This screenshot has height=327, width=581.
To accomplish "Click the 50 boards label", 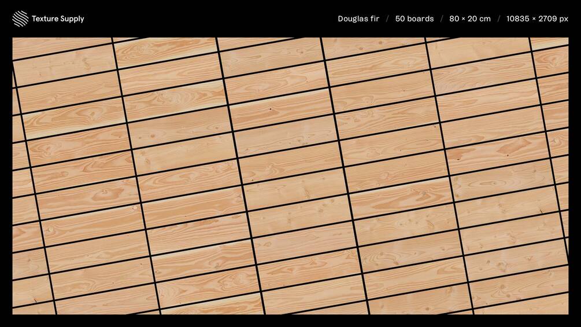I will tap(415, 19).
